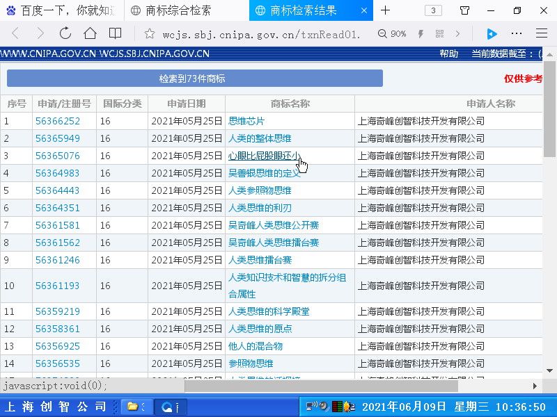Bookmark page with the star icon
This screenshot has width=557, height=417.
click(x=149, y=33)
